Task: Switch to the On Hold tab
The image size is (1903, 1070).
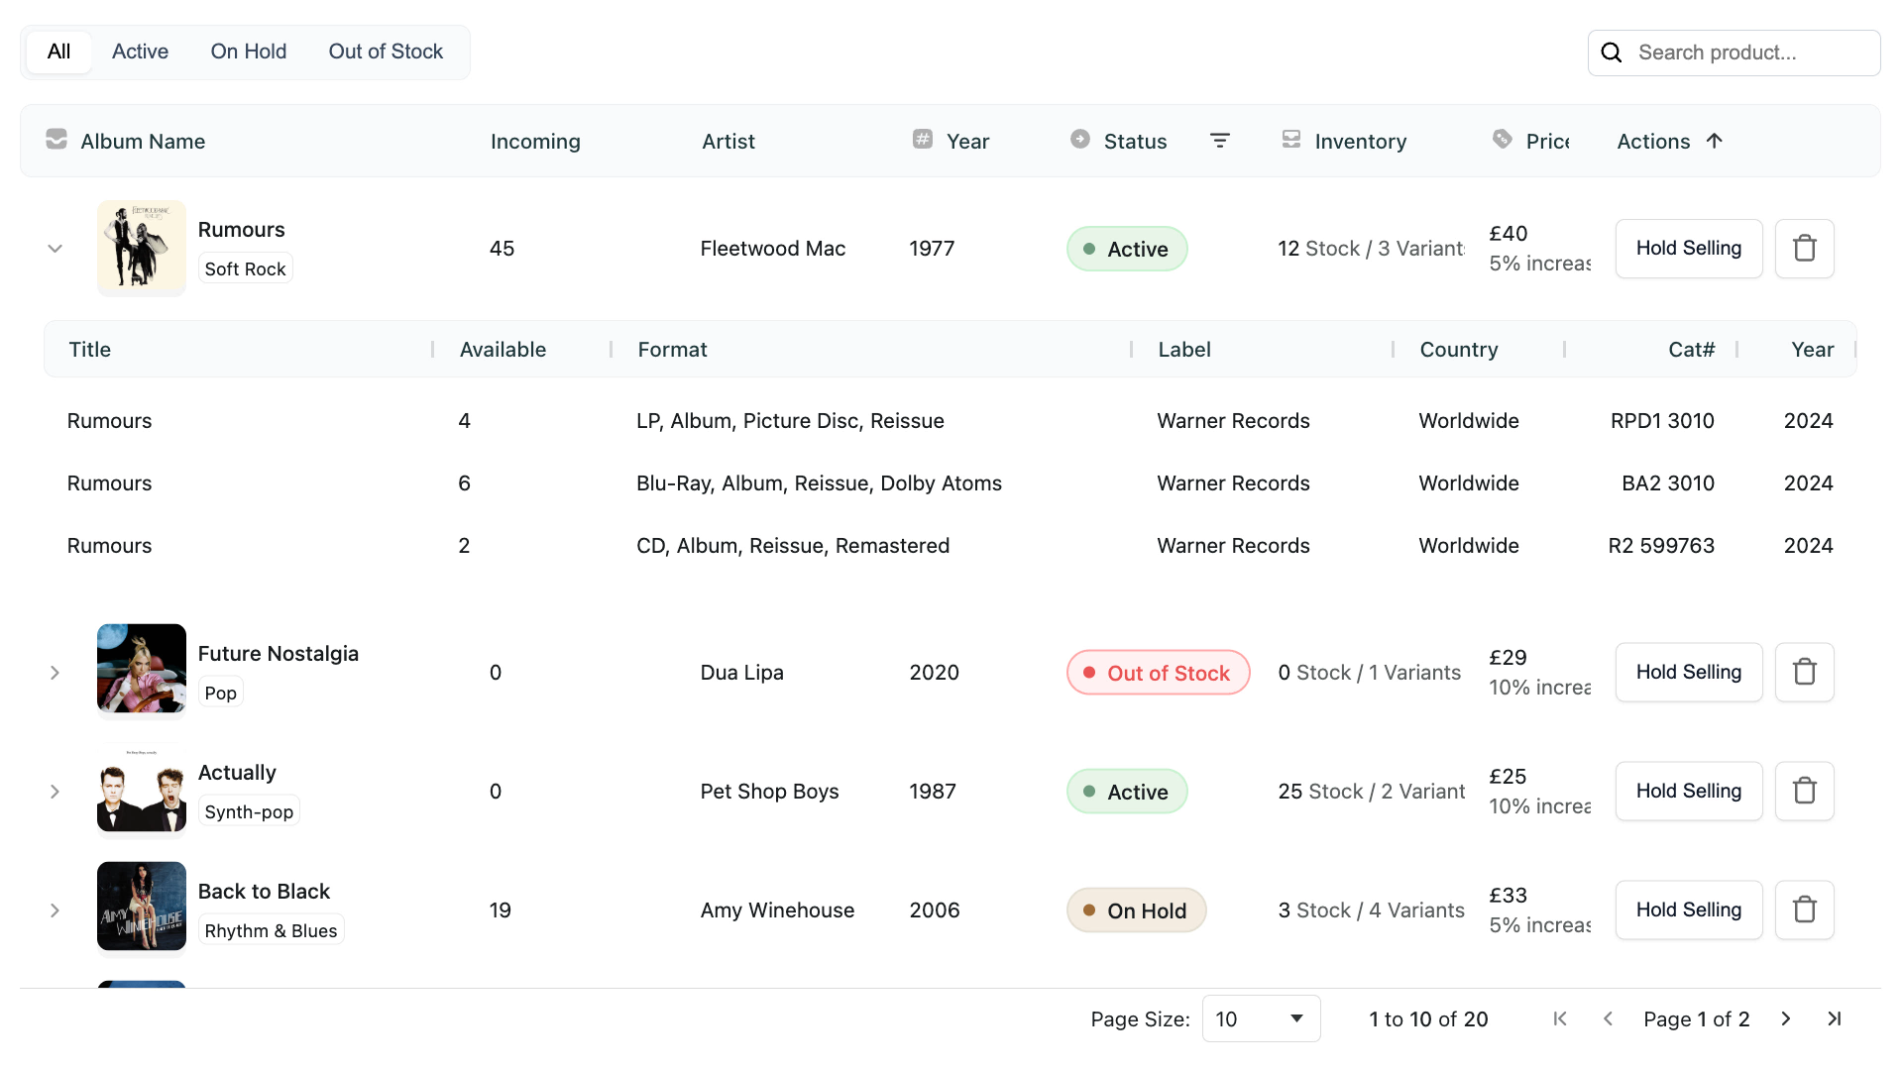Action: (x=248, y=52)
